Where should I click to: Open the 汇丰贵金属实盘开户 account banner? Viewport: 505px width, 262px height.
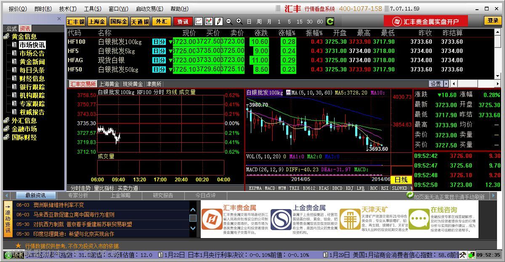(426, 21)
